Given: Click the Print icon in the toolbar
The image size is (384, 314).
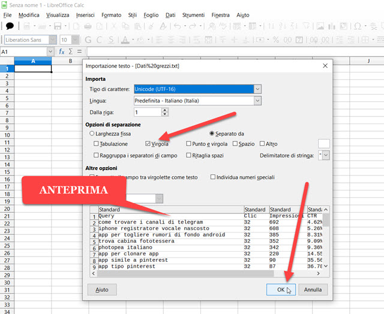Looking at the screenshot, I should pyautogui.click(x=88, y=26).
